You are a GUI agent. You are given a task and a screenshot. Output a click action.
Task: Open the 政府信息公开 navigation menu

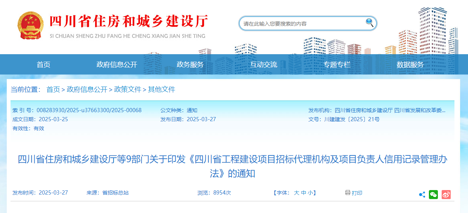(117, 65)
